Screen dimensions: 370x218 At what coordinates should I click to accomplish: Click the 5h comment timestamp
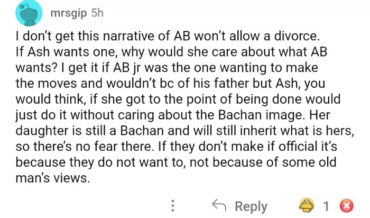98,13
